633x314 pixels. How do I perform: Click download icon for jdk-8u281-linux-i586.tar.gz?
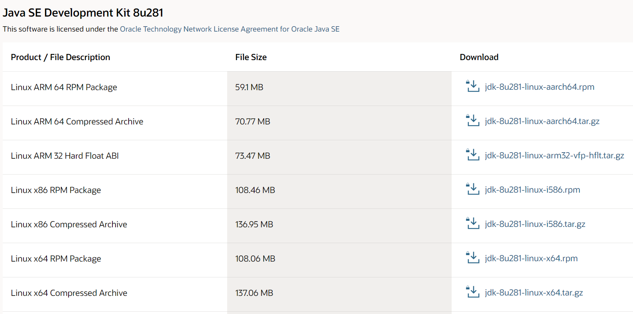pos(472,223)
